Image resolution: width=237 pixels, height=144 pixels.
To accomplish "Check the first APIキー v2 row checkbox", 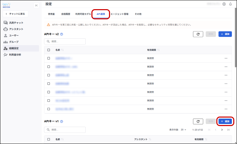I will tap(48, 58).
